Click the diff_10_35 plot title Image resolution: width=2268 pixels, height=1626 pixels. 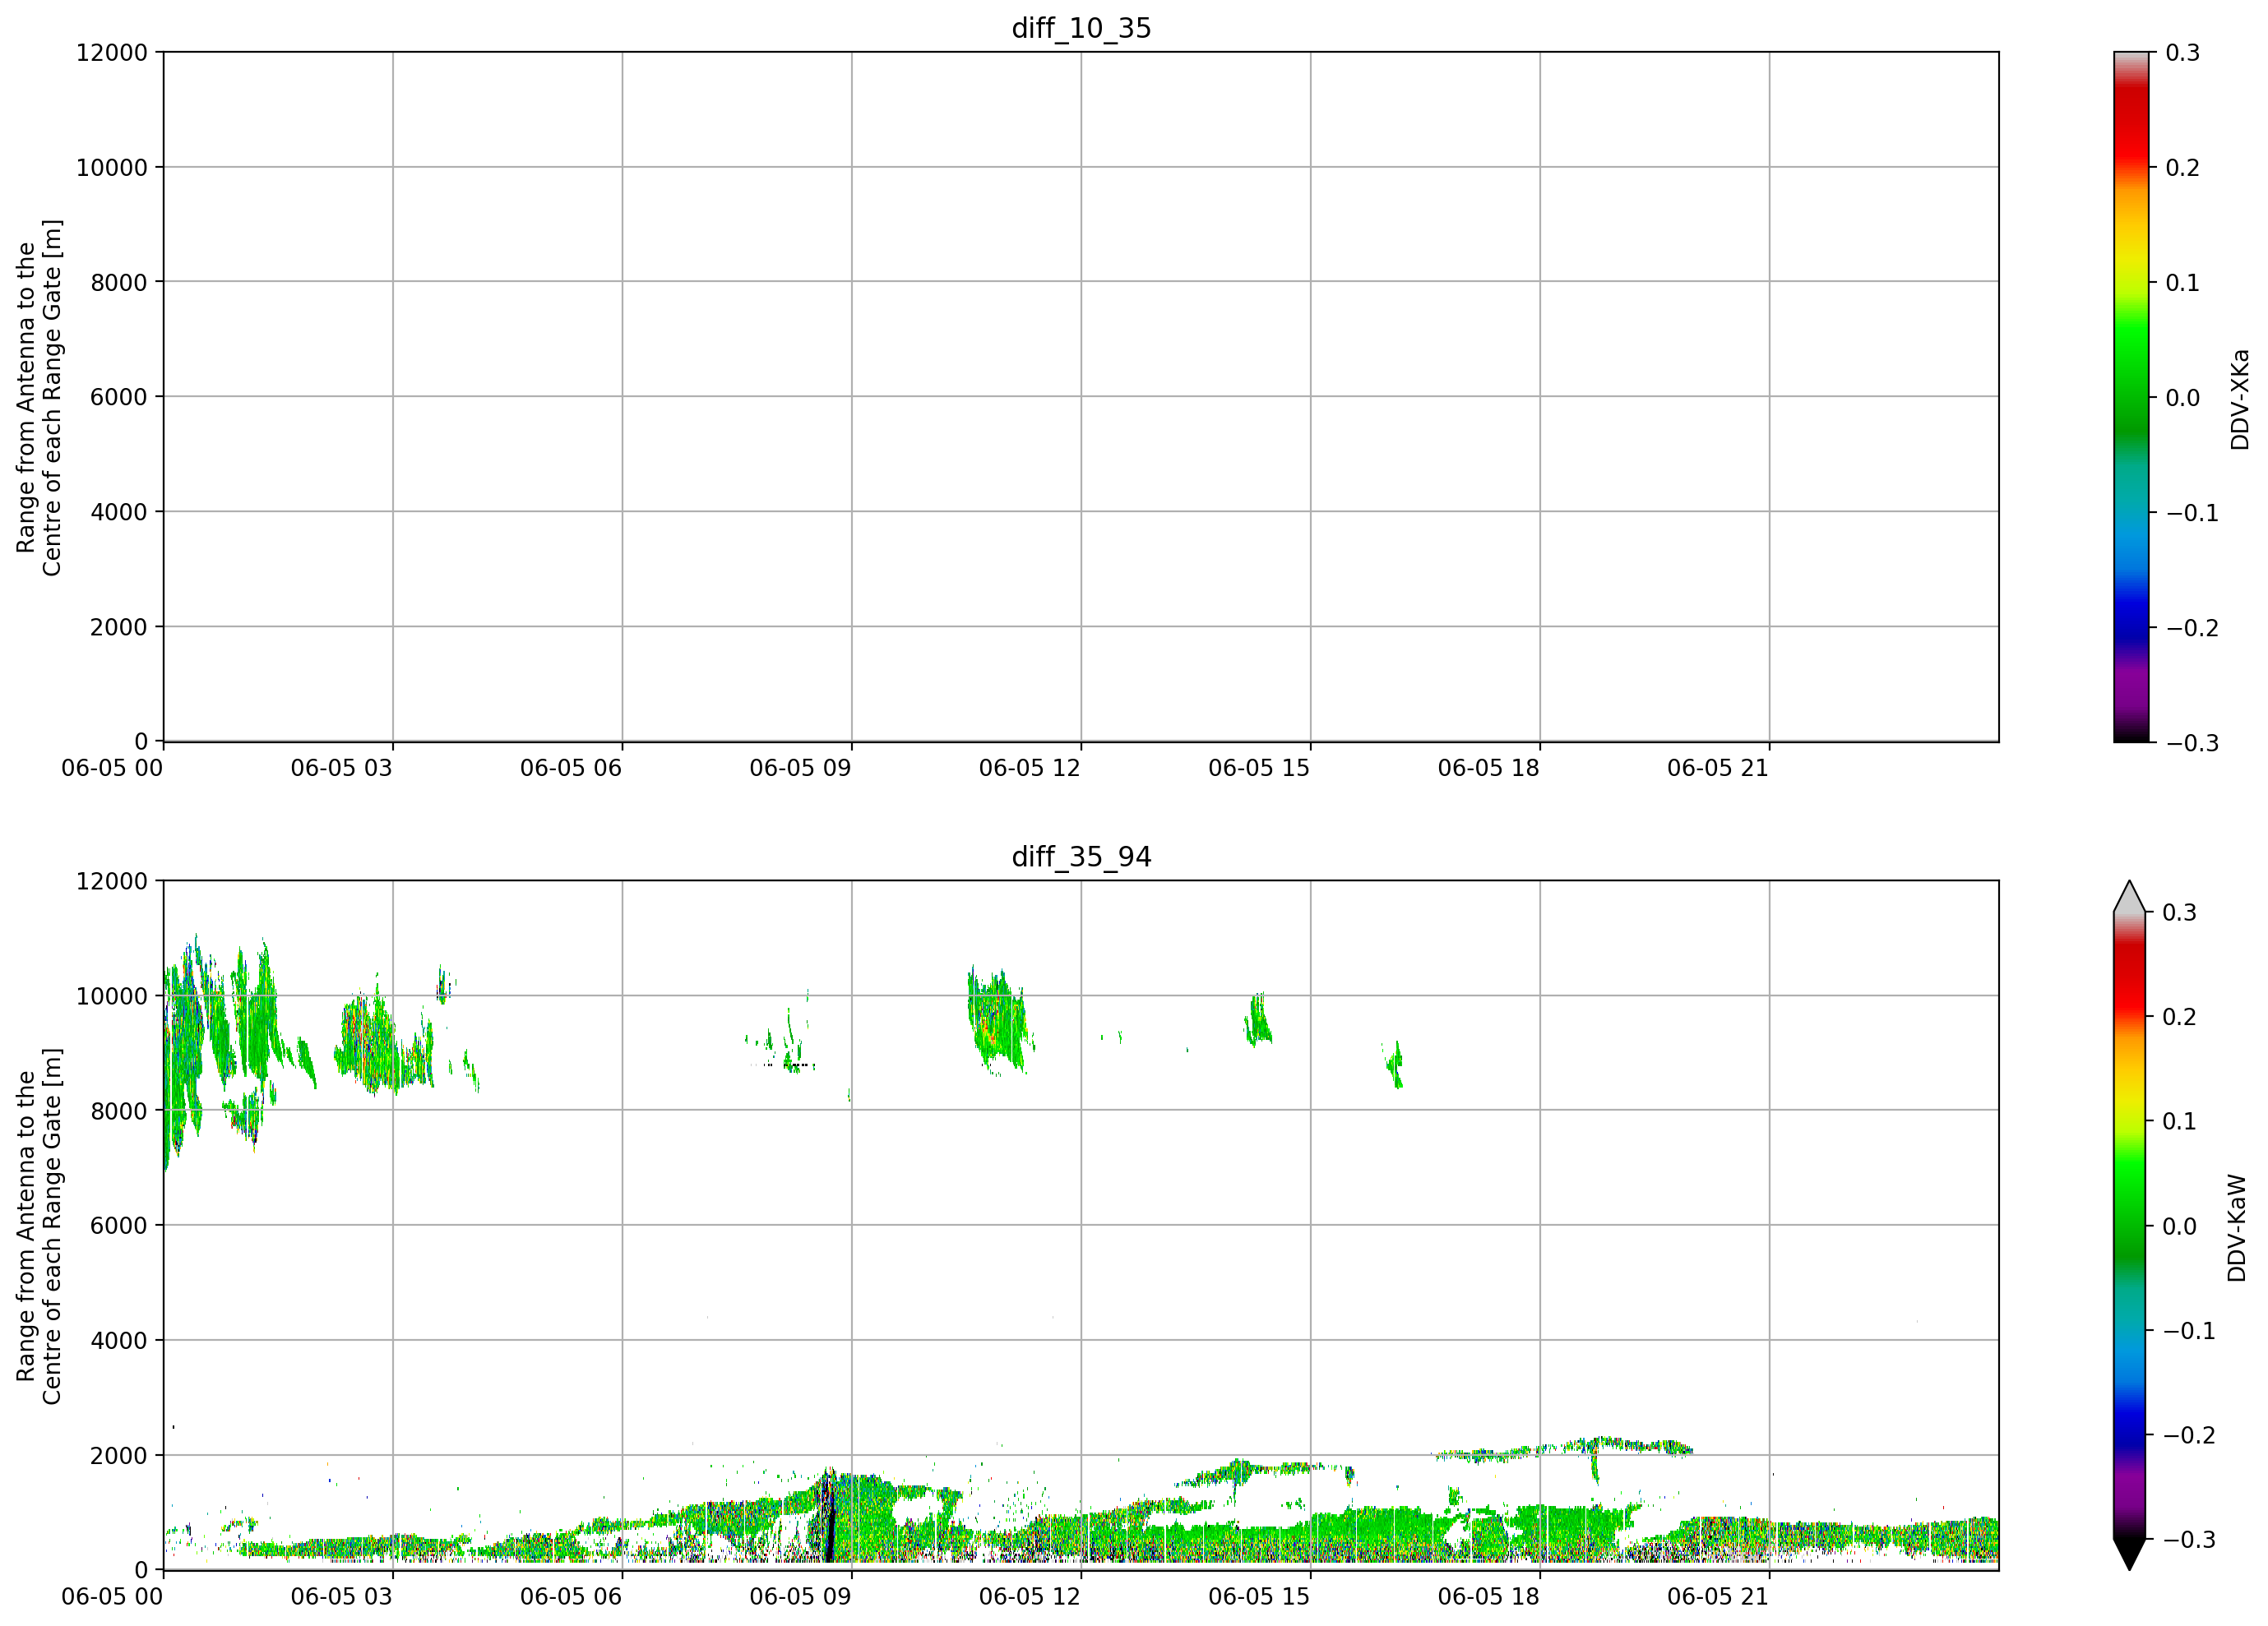tap(1081, 28)
